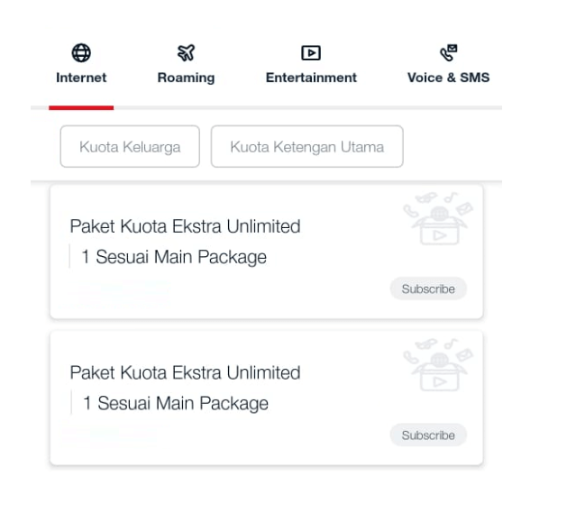Go to the Voice & SMS tab label
Image resolution: width=567 pixels, height=513 pixels.
[x=448, y=78]
